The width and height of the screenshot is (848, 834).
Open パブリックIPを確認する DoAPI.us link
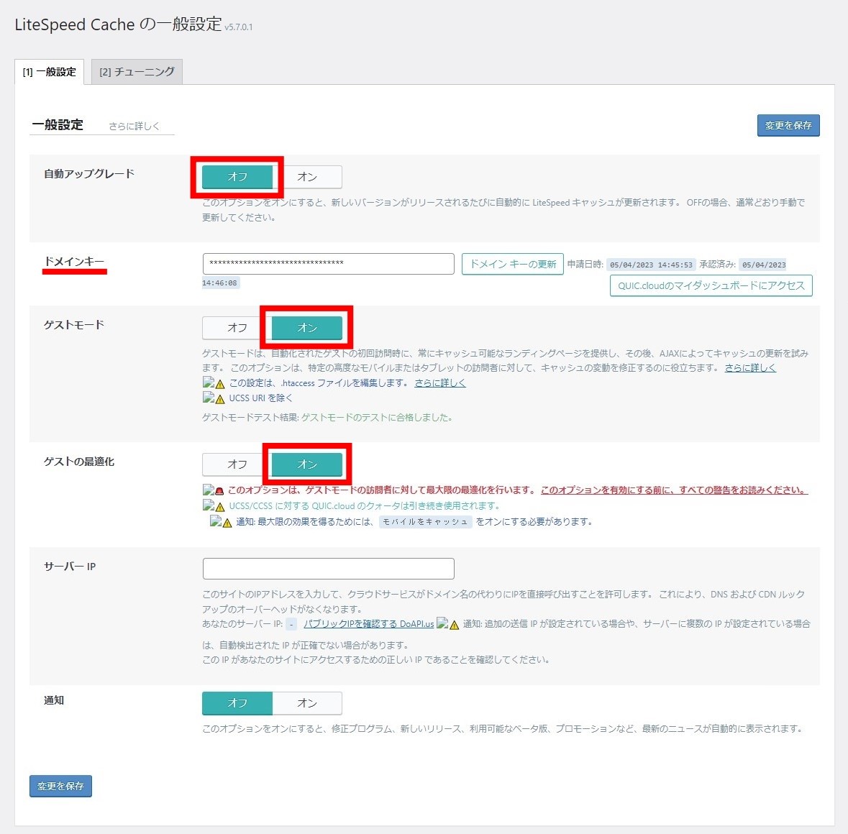[x=369, y=624]
